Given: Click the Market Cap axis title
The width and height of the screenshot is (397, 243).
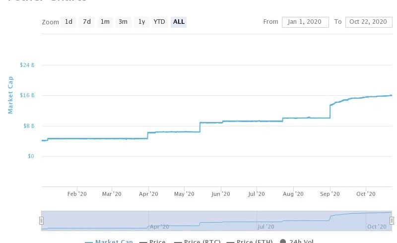Looking at the screenshot, I should (x=10, y=95).
